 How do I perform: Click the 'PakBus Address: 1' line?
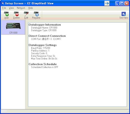coord(40,51)
